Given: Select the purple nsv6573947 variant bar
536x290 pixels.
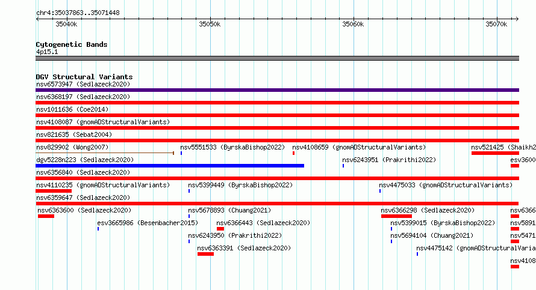Looking at the screenshot, I should pyautogui.click(x=277, y=90).
